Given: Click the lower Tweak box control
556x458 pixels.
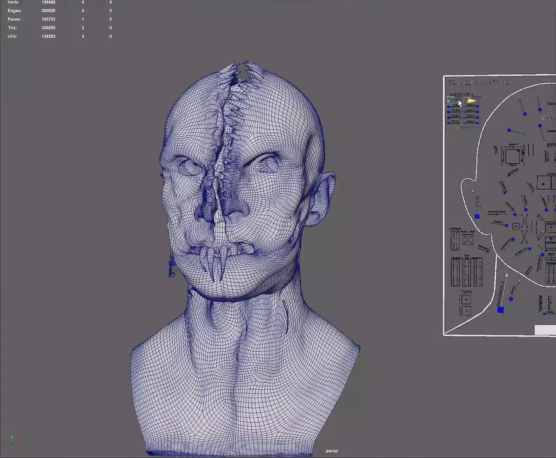Looking at the screenshot, I should [466, 311].
